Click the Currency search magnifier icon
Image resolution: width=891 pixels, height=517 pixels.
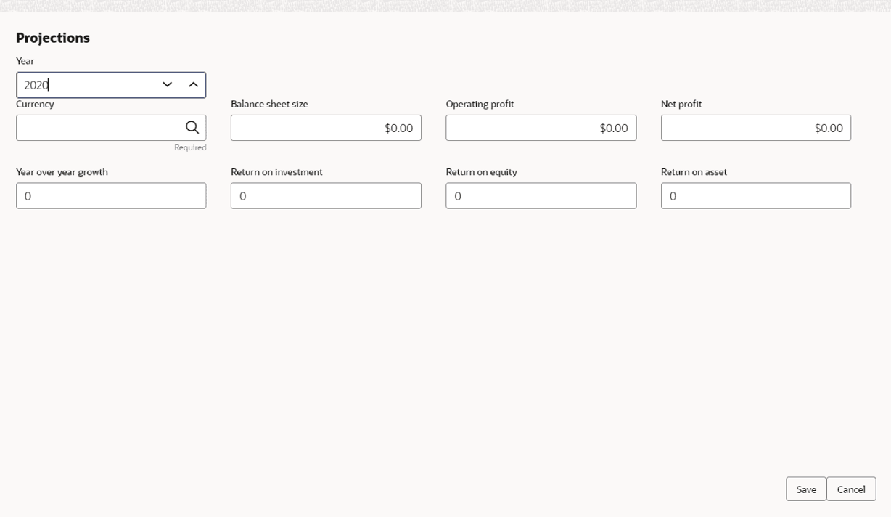pyautogui.click(x=192, y=128)
